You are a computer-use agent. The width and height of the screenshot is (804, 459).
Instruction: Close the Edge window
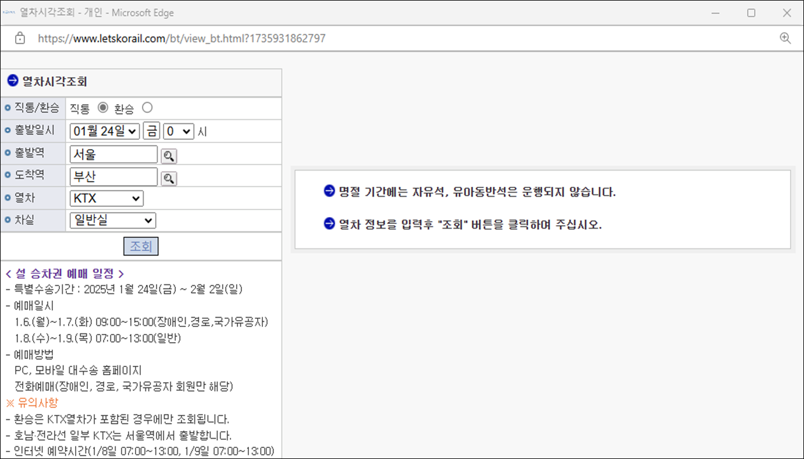click(787, 13)
